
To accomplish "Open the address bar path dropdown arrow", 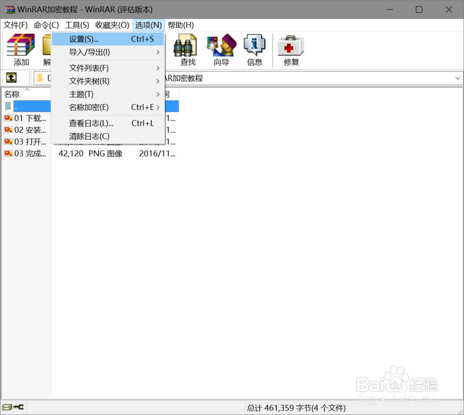I will tap(458, 78).
